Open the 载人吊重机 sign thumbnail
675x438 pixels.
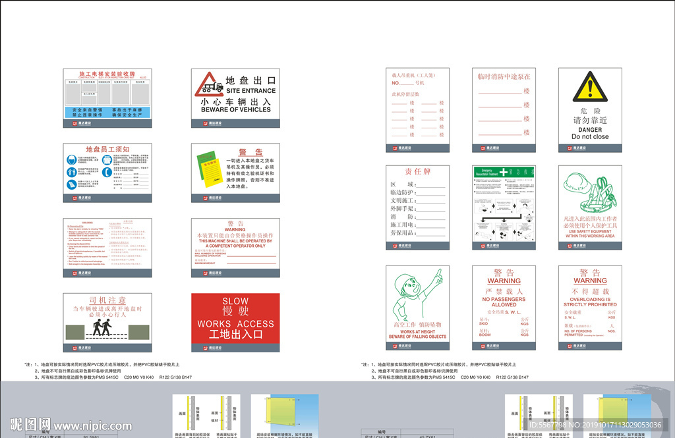click(x=417, y=110)
